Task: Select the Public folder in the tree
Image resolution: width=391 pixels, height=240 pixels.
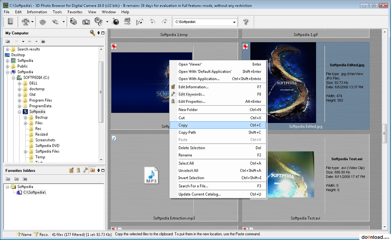Action: coord(22,66)
